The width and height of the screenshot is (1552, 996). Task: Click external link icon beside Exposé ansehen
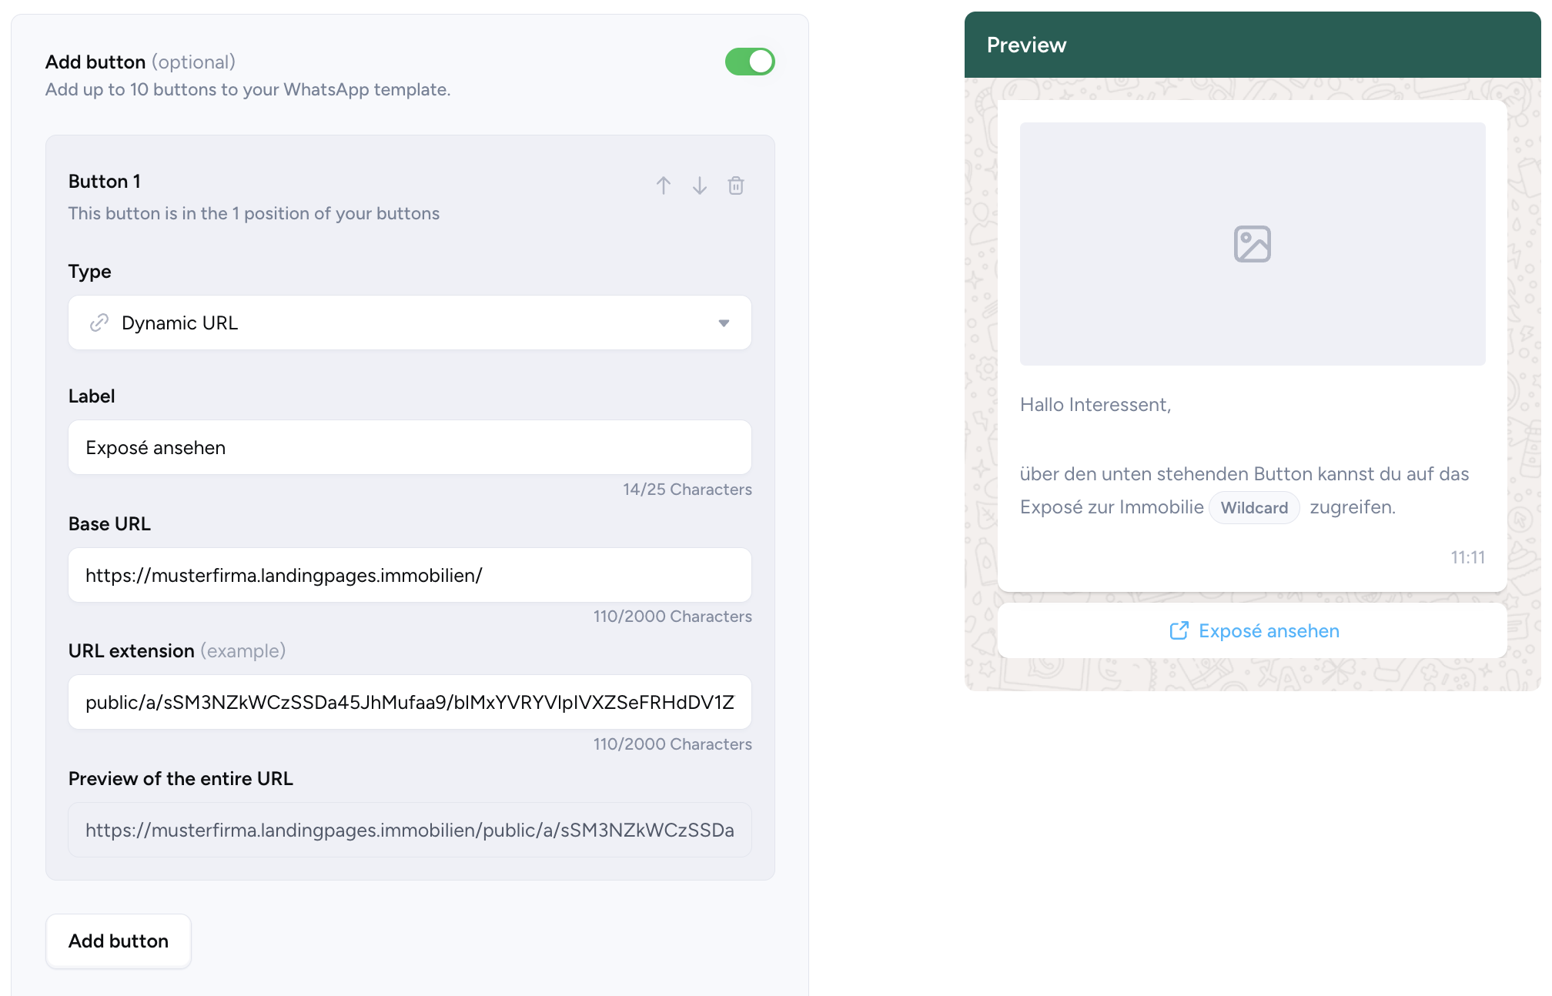(1179, 631)
